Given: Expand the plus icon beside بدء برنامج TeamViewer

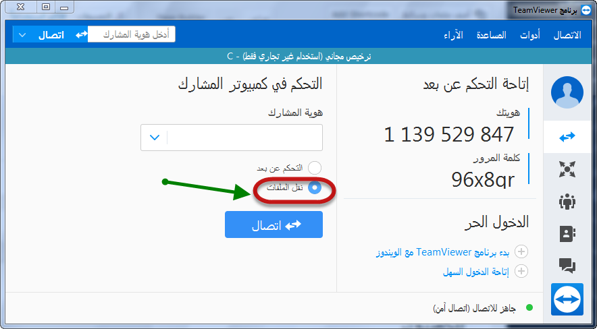Looking at the screenshot, I should (x=521, y=252).
